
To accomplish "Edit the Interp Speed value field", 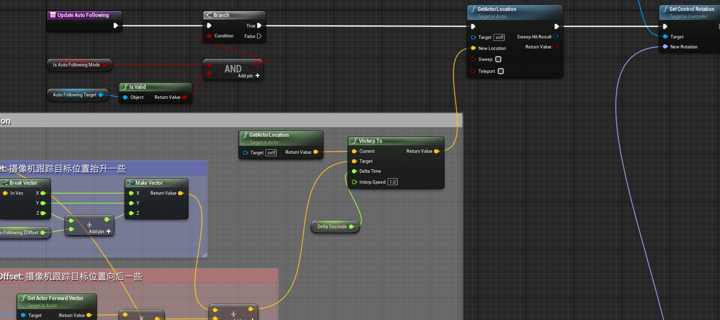I will [x=392, y=182].
